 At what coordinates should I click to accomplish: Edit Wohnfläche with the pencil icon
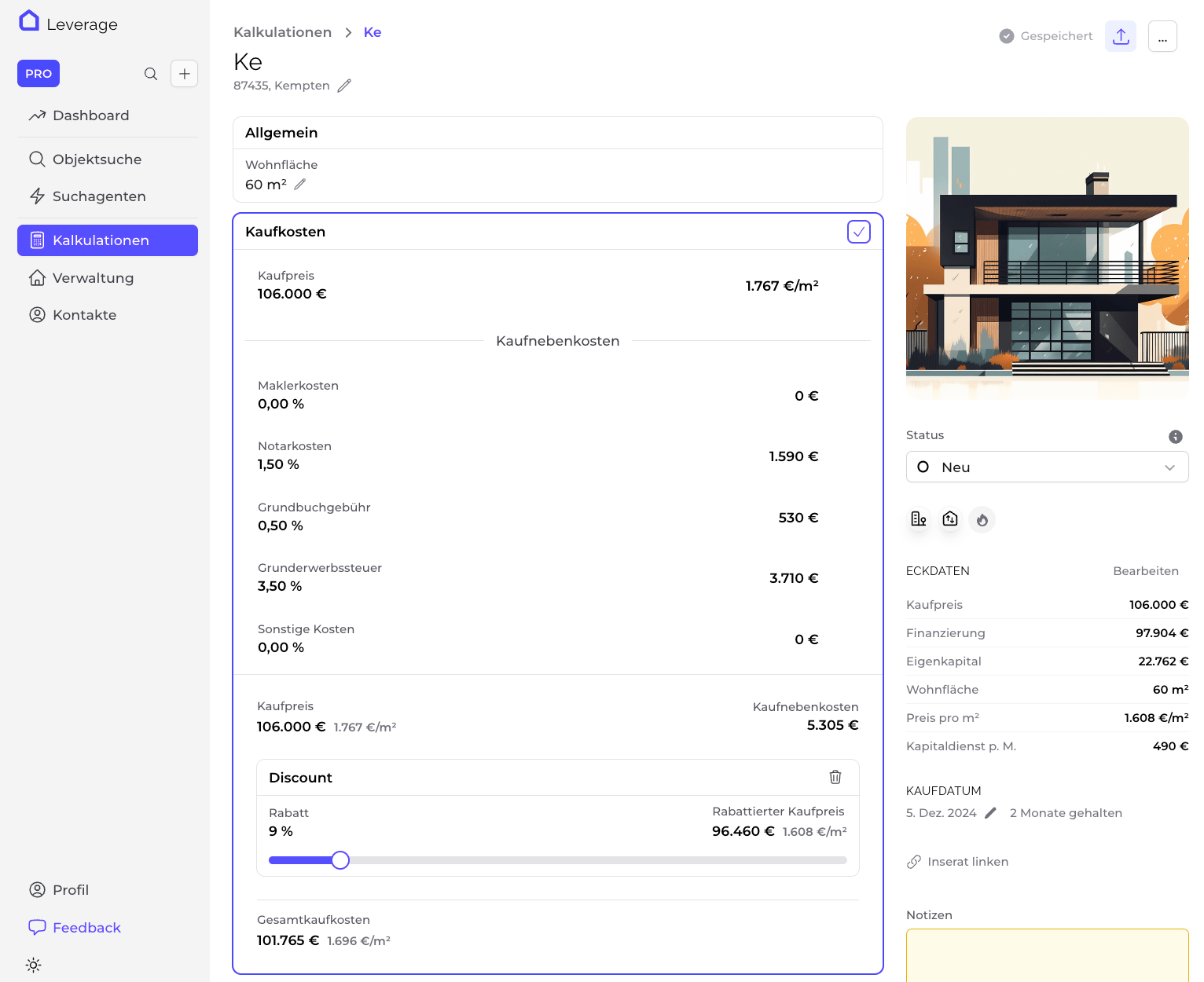(x=299, y=185)
